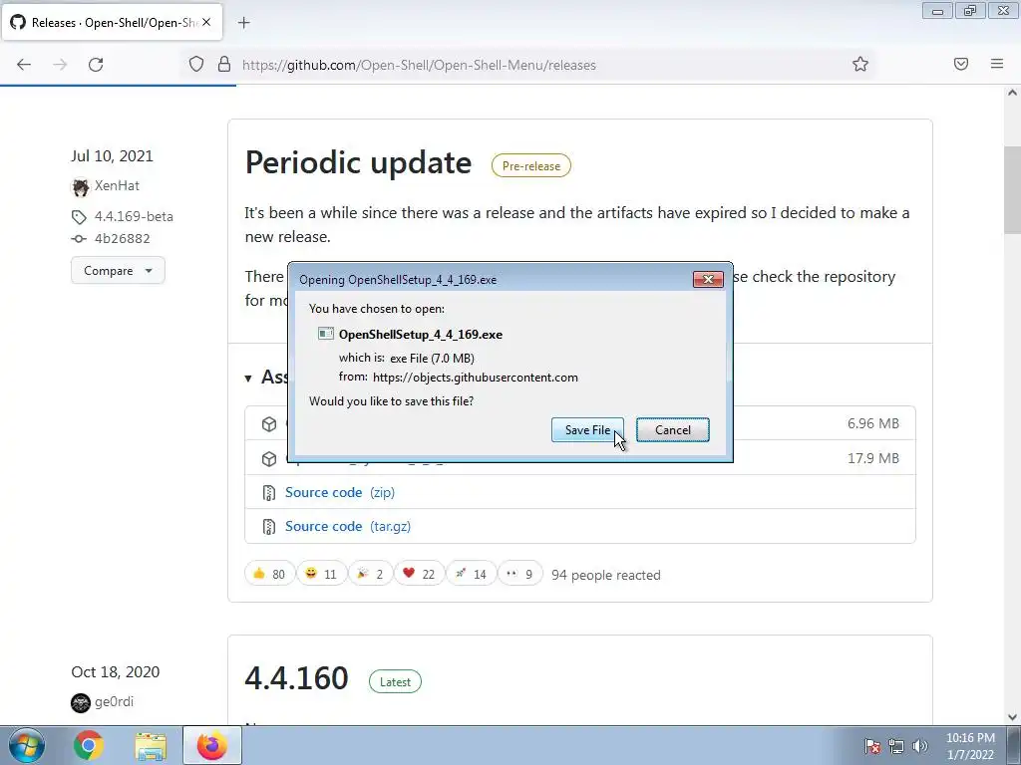
Task: Open the Firefox hamburger menu
Action: point(997,64)
